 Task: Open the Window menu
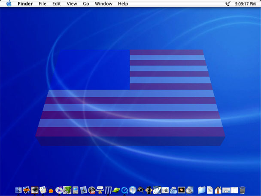103,4
